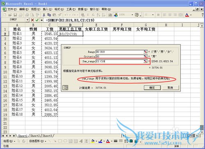Click the equals sign edit formula button
Viewport: 205px width, 149px height.
(41, 20)
